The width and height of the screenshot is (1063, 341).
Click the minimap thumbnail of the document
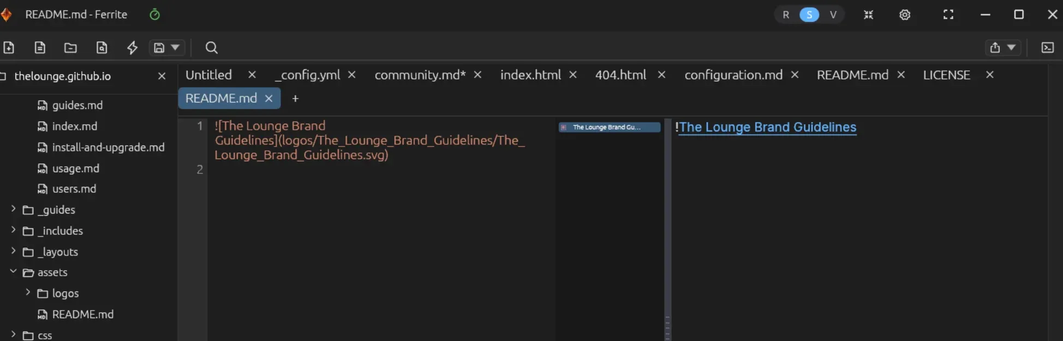pos(610,127)
